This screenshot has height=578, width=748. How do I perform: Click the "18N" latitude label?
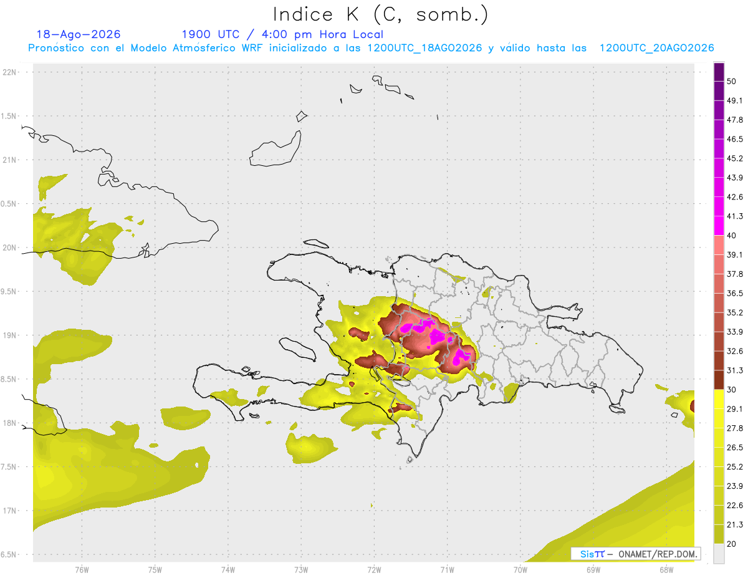coord(10,423)
